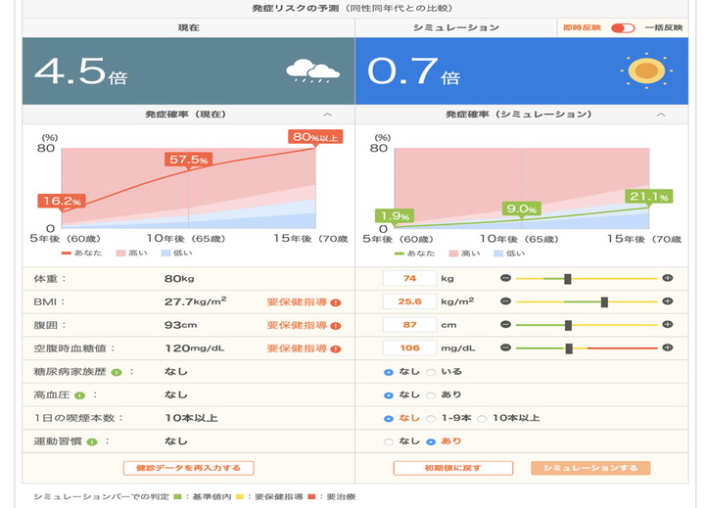Screen dimensions: 705x508
Task: Click the minus icon on the weight slider
Action: [506, 279]
